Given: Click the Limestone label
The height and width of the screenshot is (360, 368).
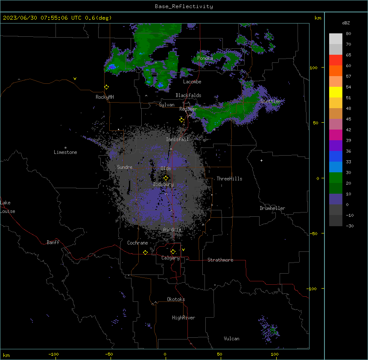Looking at the screenshot, I should (x=65, y=152).
